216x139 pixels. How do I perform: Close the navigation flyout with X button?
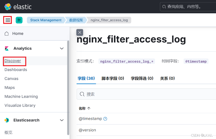click(80, 32)
